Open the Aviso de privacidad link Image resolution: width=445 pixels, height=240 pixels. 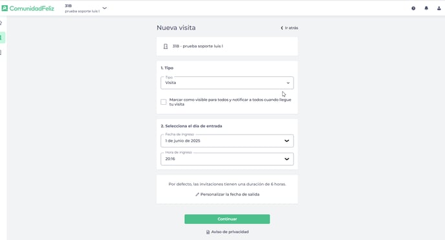[227, 232]
